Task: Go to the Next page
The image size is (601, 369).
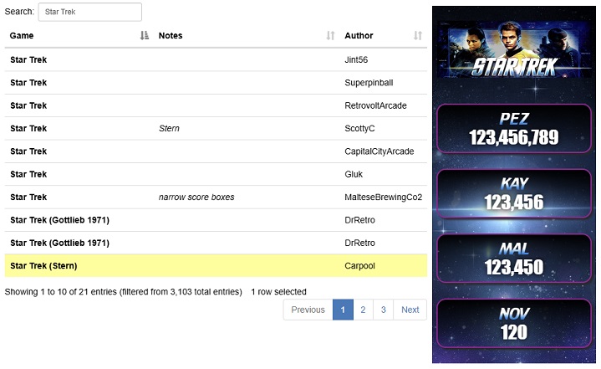Action: [410, 310]
